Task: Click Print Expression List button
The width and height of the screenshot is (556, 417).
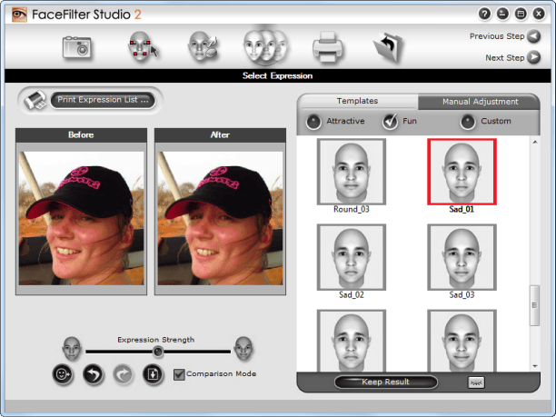Action: [x=103, y=100]
